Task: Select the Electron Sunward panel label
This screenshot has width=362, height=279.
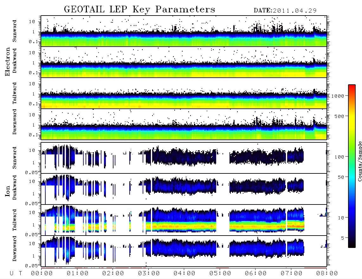Action: [15, 31]
